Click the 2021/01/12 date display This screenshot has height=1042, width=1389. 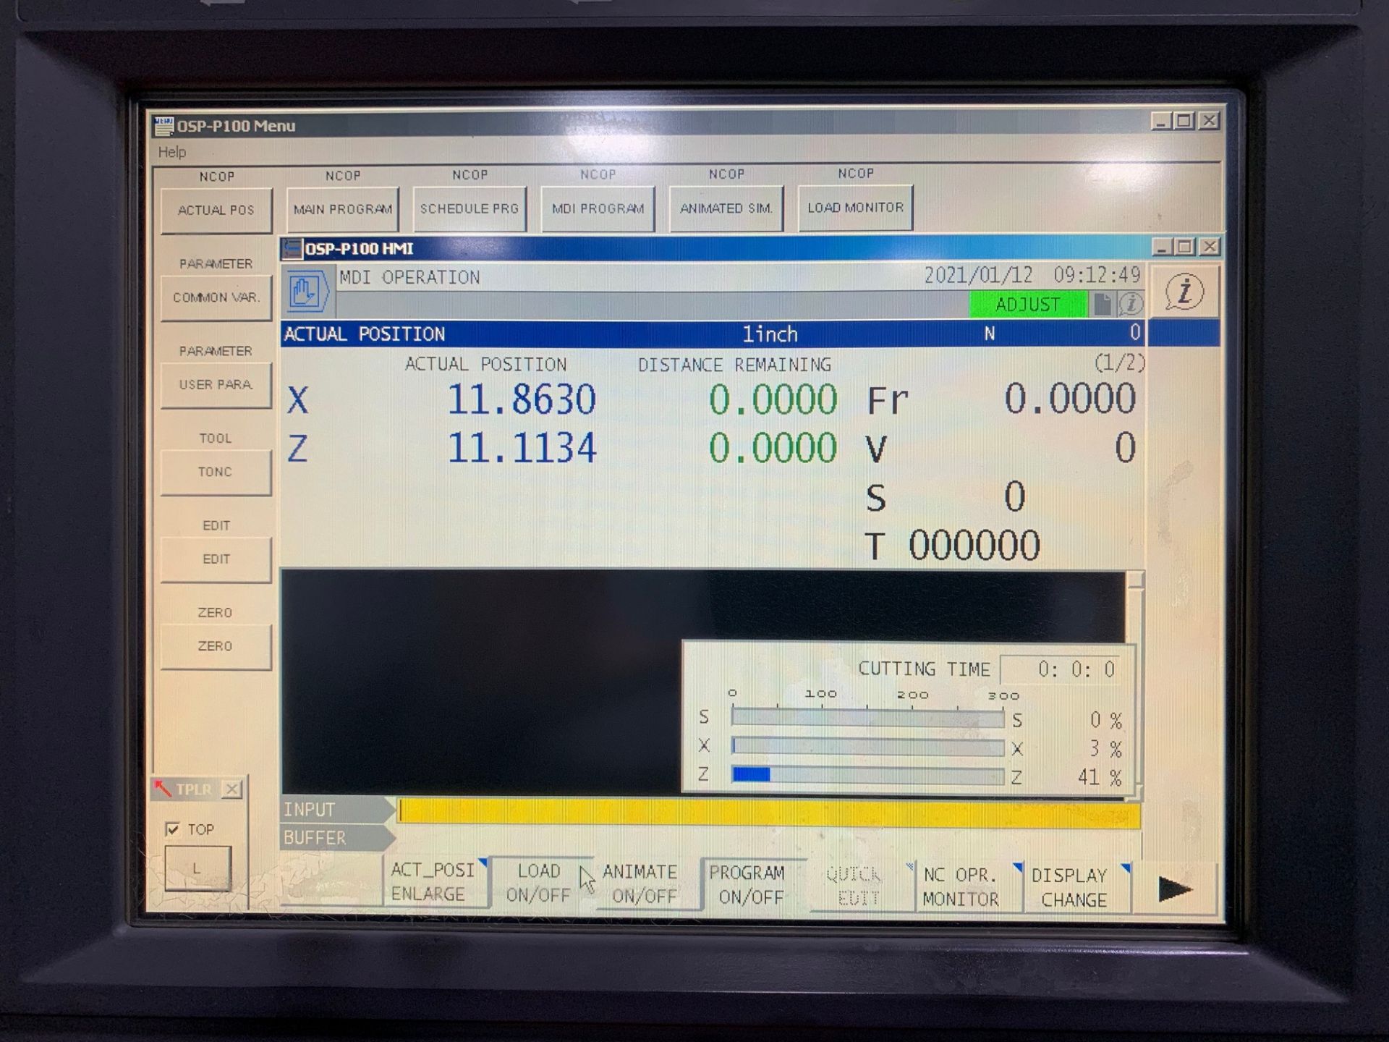[x=978, y=276]
